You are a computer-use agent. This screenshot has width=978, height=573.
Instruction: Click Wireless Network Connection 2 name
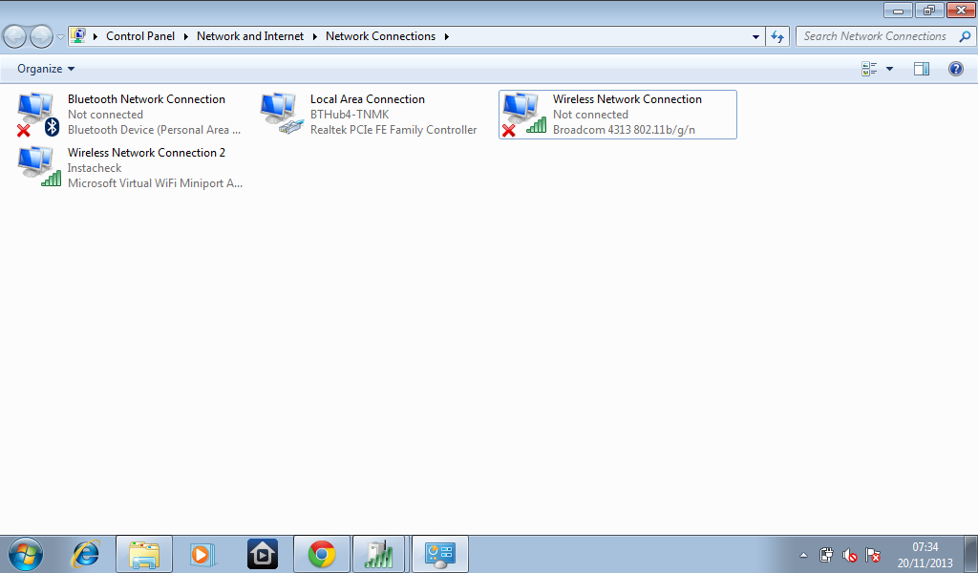pos(146,153)
